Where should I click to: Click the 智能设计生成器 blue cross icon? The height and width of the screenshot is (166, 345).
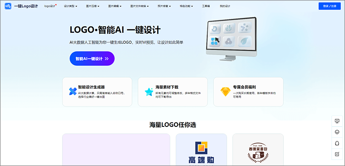[73, 92]
